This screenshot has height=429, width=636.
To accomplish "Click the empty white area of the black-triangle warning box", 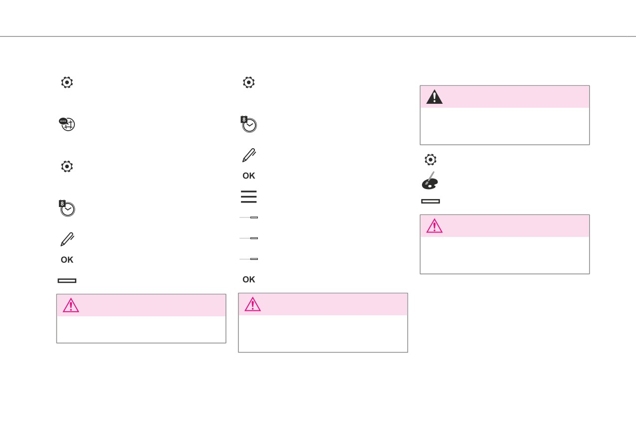I will click(x=505, y=126).
